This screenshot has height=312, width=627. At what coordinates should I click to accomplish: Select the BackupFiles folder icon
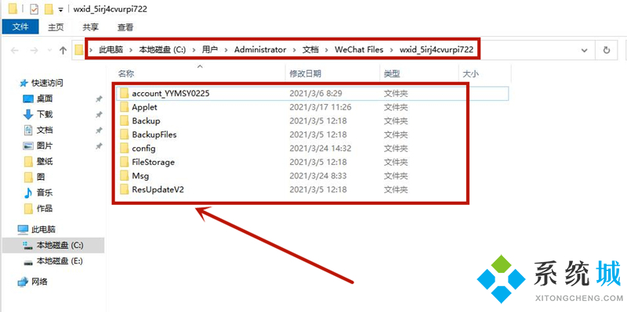point(124,134)
